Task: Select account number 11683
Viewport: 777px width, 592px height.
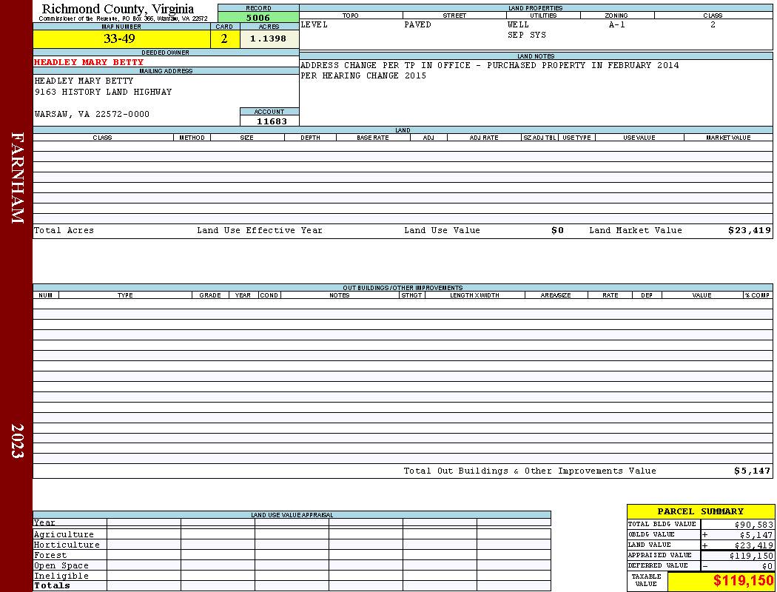Action: [272, 121]
